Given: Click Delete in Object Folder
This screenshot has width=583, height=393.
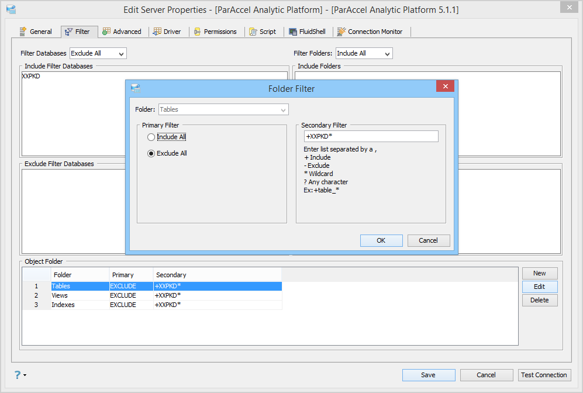Looking at the screenshot, I should 540,300.
